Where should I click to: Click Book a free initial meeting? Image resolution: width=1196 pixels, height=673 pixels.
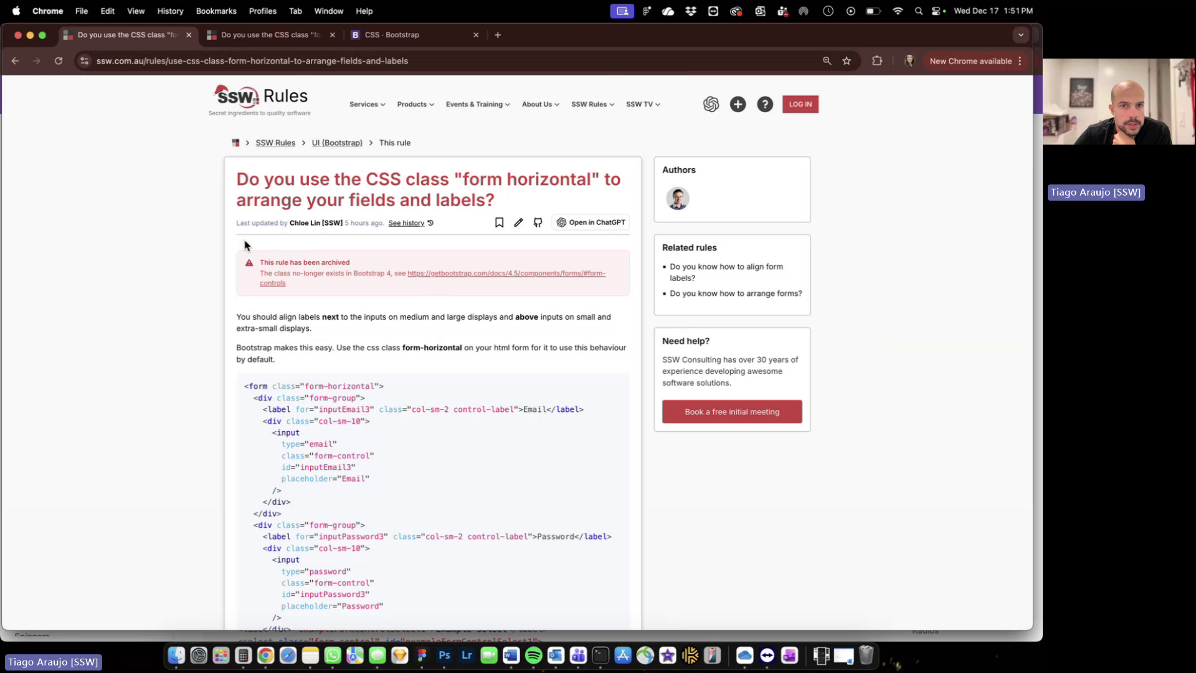click(731, 411)
